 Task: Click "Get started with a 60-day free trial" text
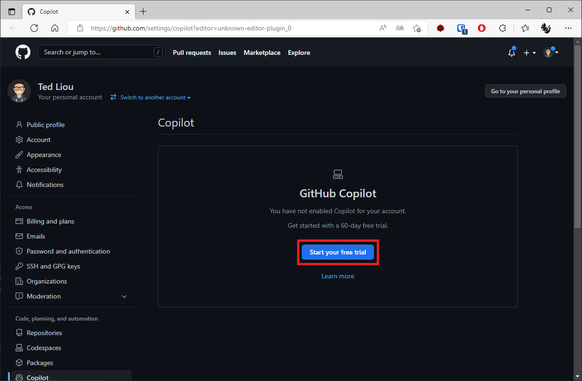pyautogui.click(x=338, y=225)
